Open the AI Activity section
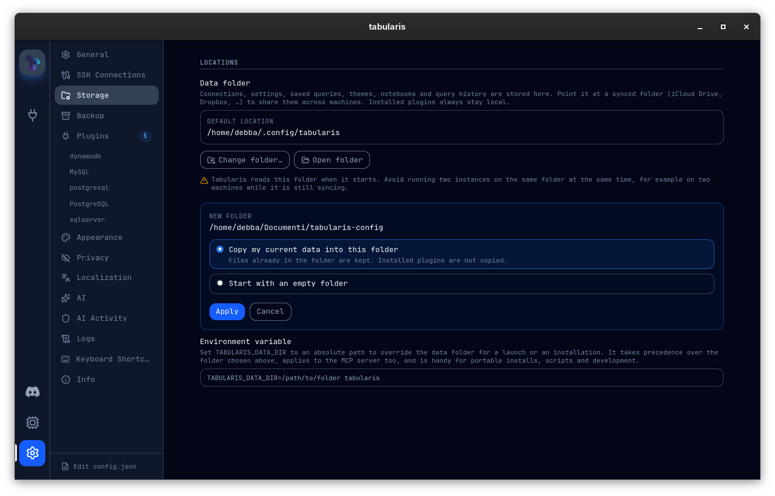The image size is (775, 496). pyautogui.click(x=106, y=318)
